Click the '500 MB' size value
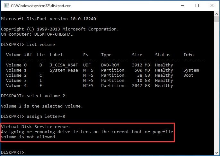The image size is (220, 156). (x=142, y=70)
